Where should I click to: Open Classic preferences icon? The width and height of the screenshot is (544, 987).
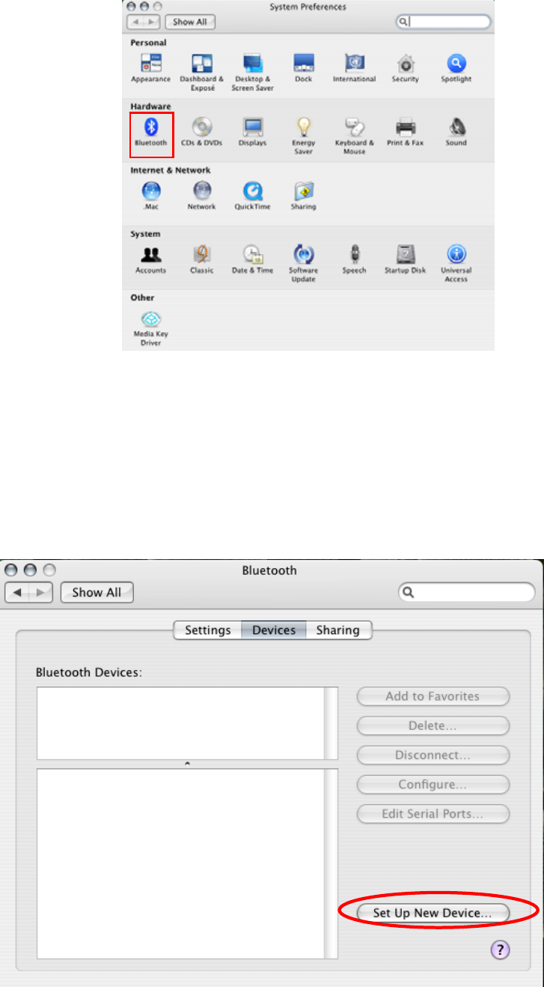click(201, 259)
